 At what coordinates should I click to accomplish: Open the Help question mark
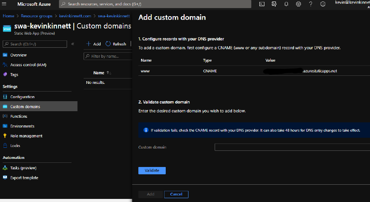(x=311, y=4)
